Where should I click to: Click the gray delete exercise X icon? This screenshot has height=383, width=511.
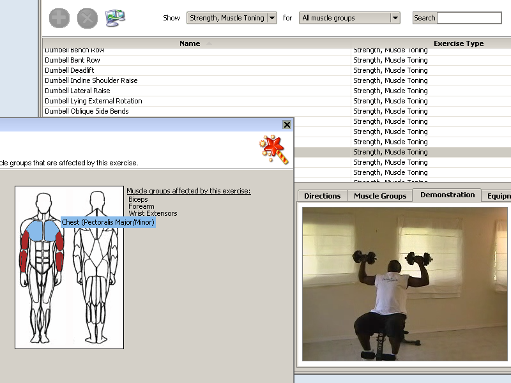coord(87,18)
